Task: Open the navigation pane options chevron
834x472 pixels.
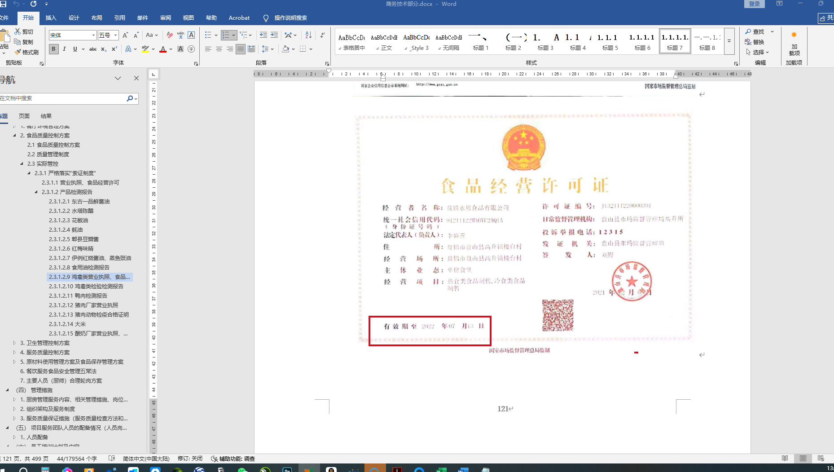Action: pos(118,78)
